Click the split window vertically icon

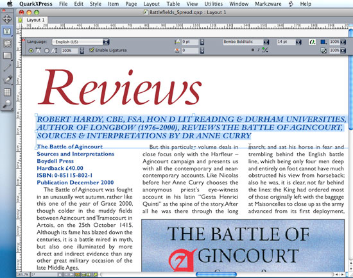(x=89, y=275)
